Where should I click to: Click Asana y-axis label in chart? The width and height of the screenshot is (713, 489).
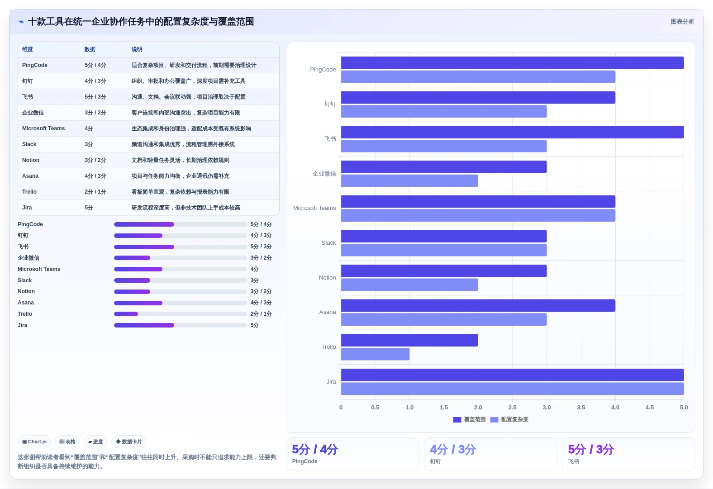328,312
